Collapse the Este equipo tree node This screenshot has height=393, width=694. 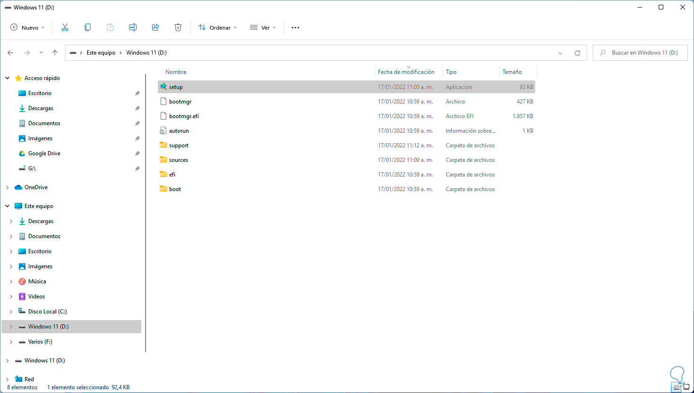tap(8, 206)
